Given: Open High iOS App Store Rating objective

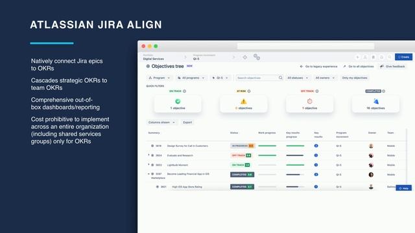Looking at the screenshot, I should point(187,187).
